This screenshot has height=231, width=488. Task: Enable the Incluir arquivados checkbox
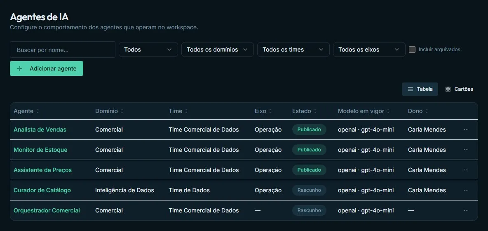pos(412,49)
